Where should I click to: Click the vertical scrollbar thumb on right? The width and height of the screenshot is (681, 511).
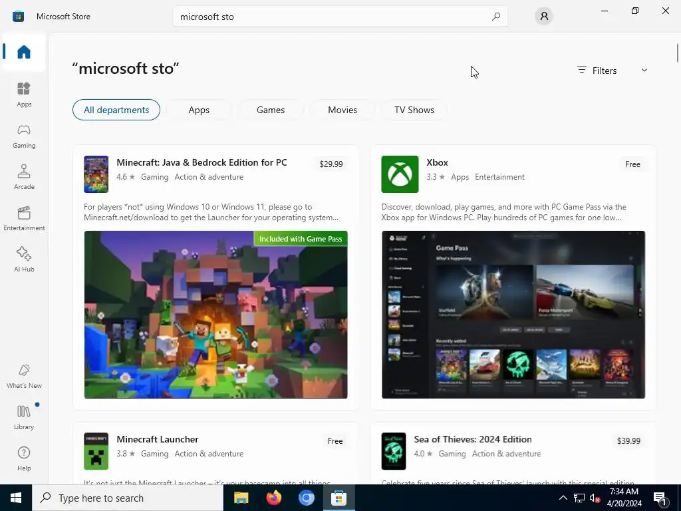(x=677, y=53)
